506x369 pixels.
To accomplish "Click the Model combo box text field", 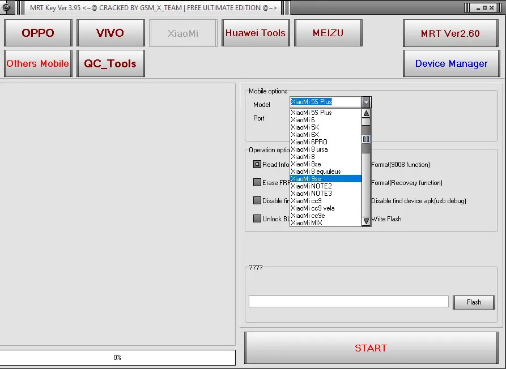I will point(326,102).
